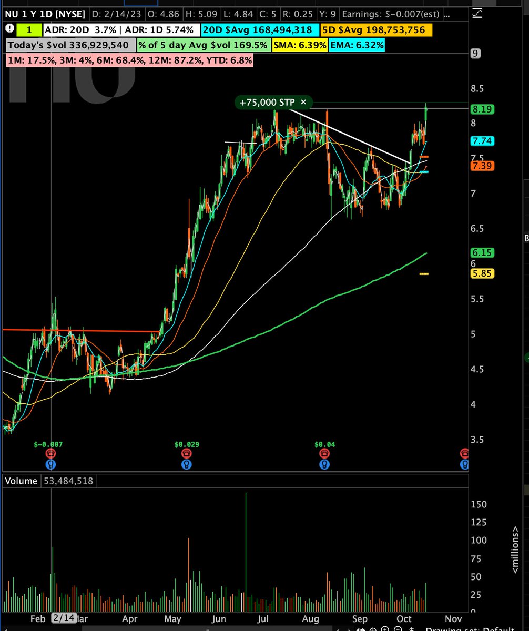Screen dimensions: 529x631
Task: Click the green 8.19 price label on the axis
Action: (x=483, y=109)
